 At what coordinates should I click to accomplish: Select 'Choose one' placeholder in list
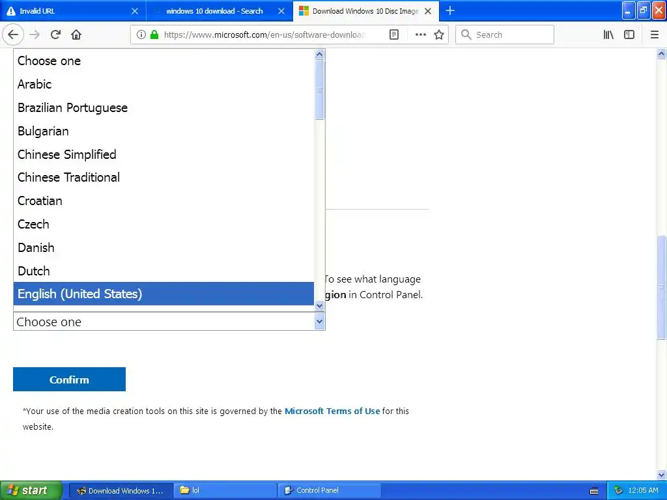[163, 61]
